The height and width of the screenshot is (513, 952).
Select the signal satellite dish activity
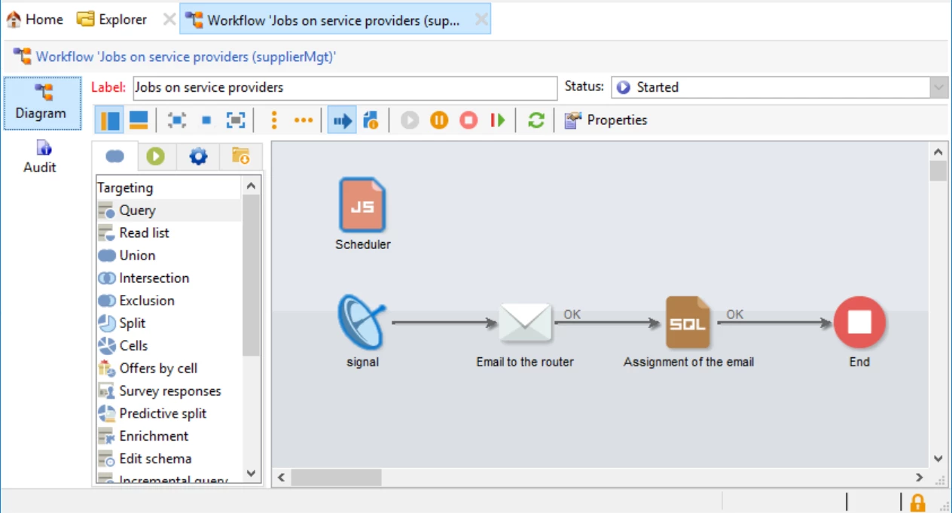coord(362,323)
